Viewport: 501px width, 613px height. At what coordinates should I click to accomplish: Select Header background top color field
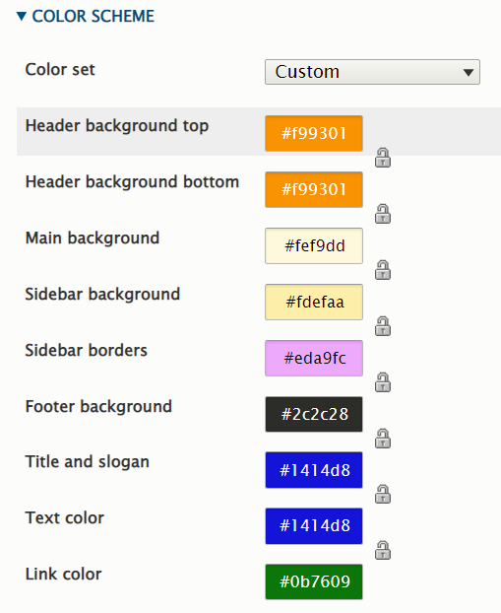click(314, 133)
